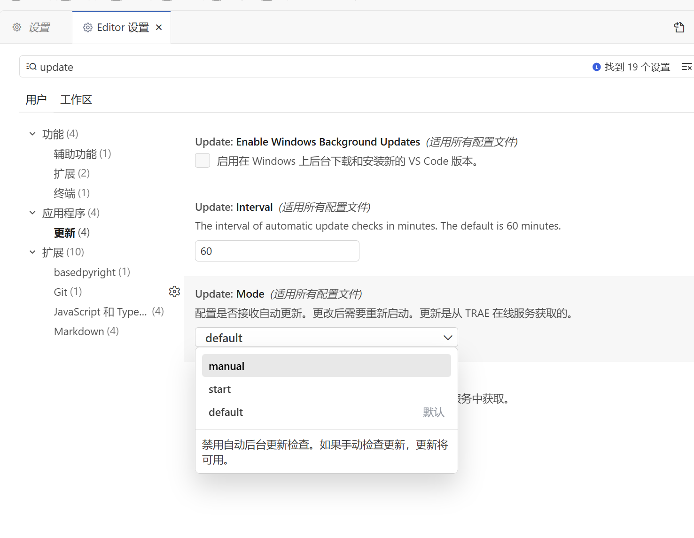Close the Editor 设置 tab
This screenshot has height=538, width=694.
pyautogui.click(x=159, y=27)
